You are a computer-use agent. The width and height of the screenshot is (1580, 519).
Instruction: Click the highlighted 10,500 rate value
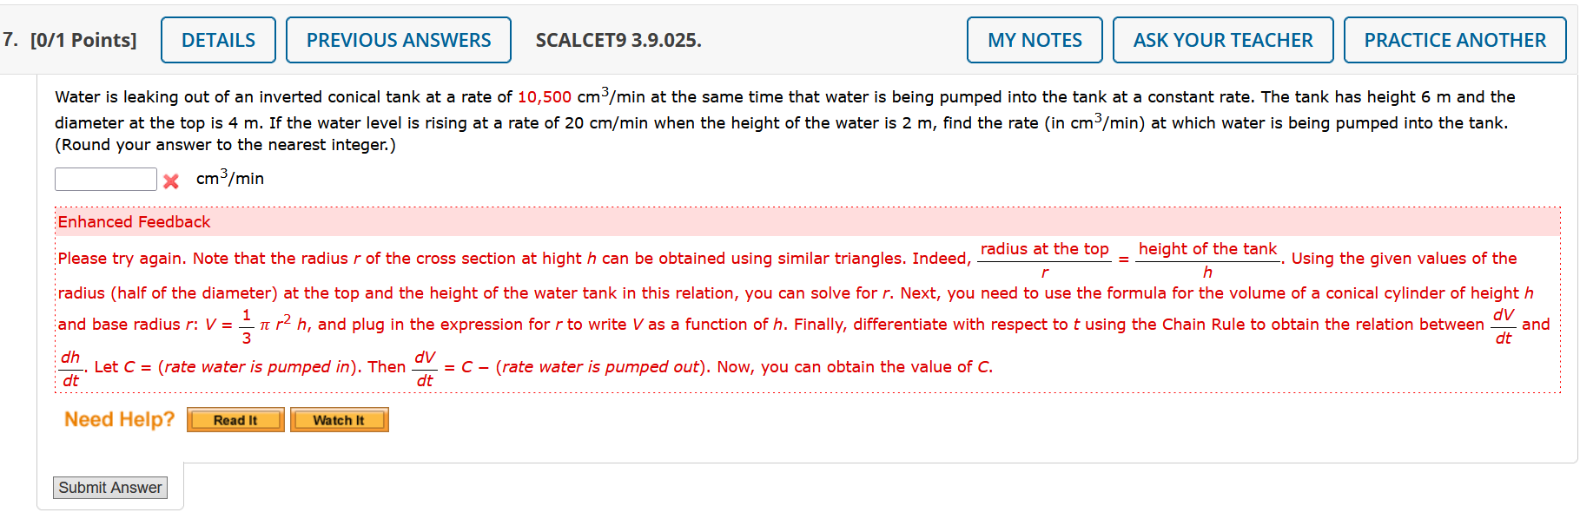[543, 96]
